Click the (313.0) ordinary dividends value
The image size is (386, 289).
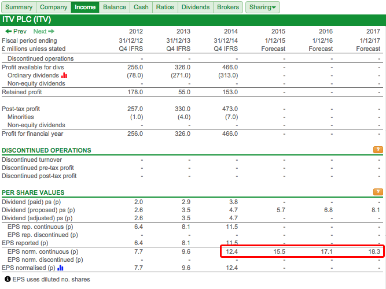click(x=228, y=75)
